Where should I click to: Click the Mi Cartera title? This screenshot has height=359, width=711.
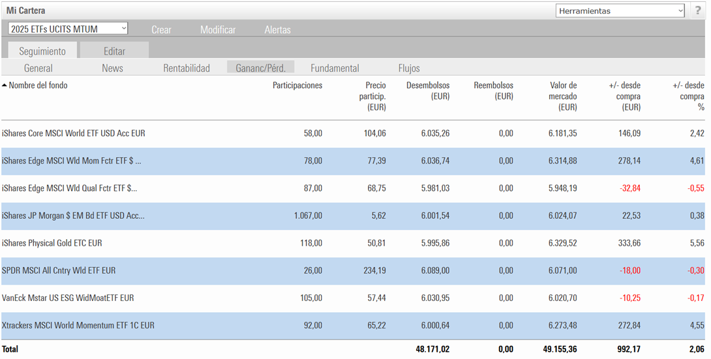[x=26, y=10]
